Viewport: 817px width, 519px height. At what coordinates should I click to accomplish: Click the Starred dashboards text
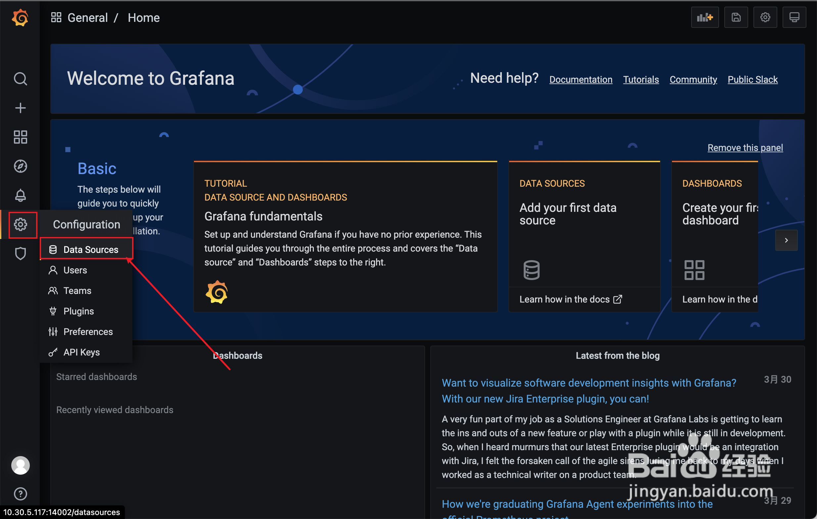click(96, 377)
